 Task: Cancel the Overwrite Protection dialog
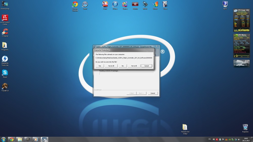click(146, 66)
